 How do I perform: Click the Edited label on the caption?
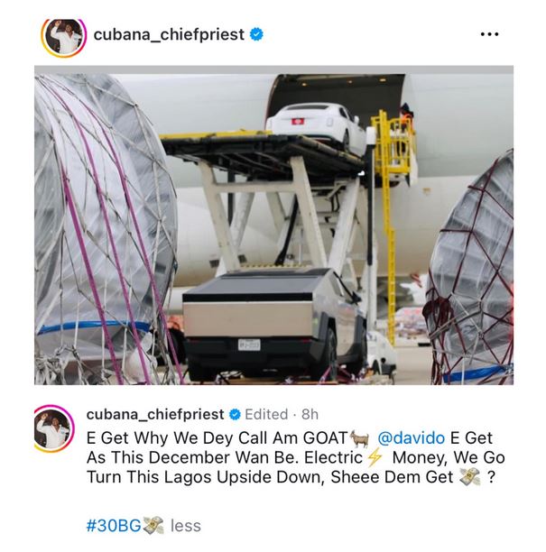[266, 414]
